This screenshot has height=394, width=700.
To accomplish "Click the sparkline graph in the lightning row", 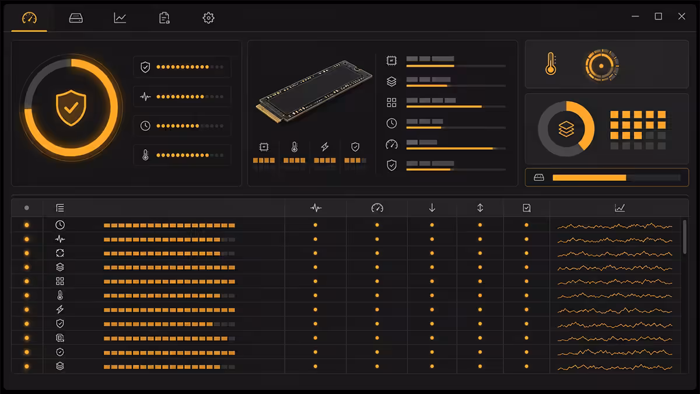I will [615, 310].
